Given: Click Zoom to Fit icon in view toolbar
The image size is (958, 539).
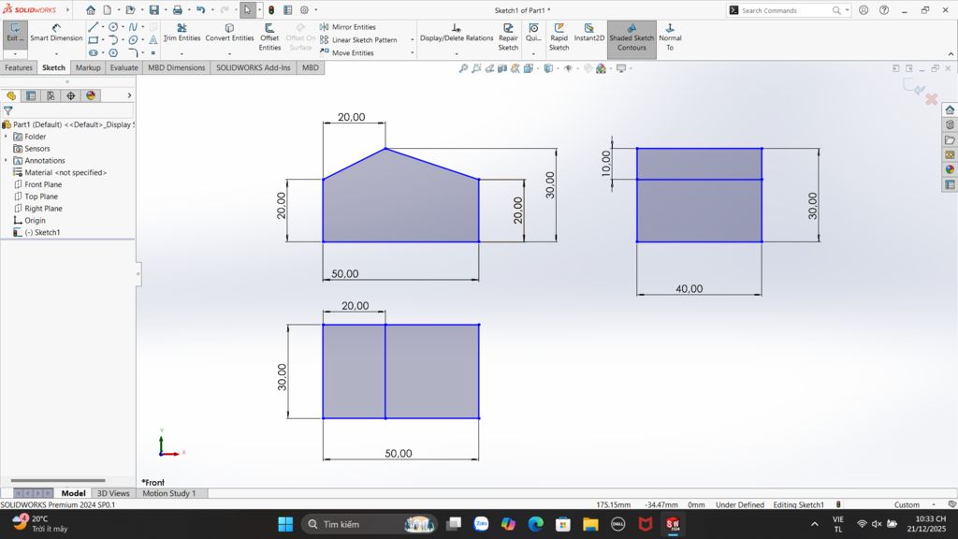Looking at the screenshot, I should coord(464,68).
